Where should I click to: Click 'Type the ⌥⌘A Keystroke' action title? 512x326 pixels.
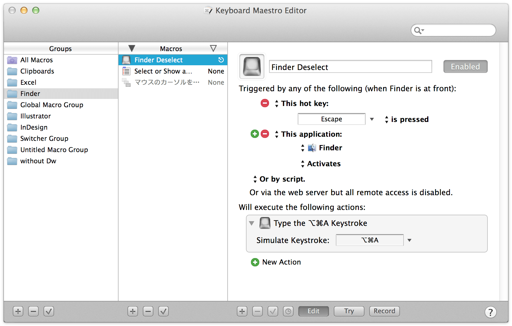pos(320,223)
